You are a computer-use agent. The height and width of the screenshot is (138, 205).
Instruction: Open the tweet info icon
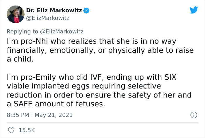(193, 115)
